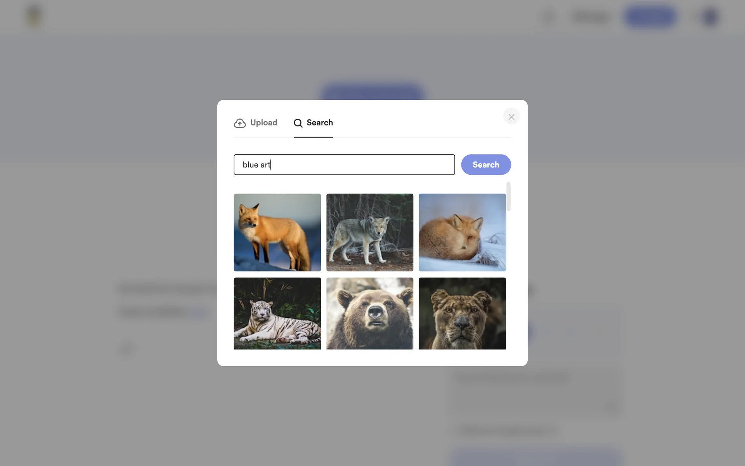Viewport: 745px width, 466px height.
Task: Click the results scrollbar thumb
Action: pyautogui.click(x=508, y=196)
